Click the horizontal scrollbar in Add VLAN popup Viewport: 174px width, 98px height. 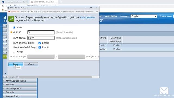pos(55,77)
